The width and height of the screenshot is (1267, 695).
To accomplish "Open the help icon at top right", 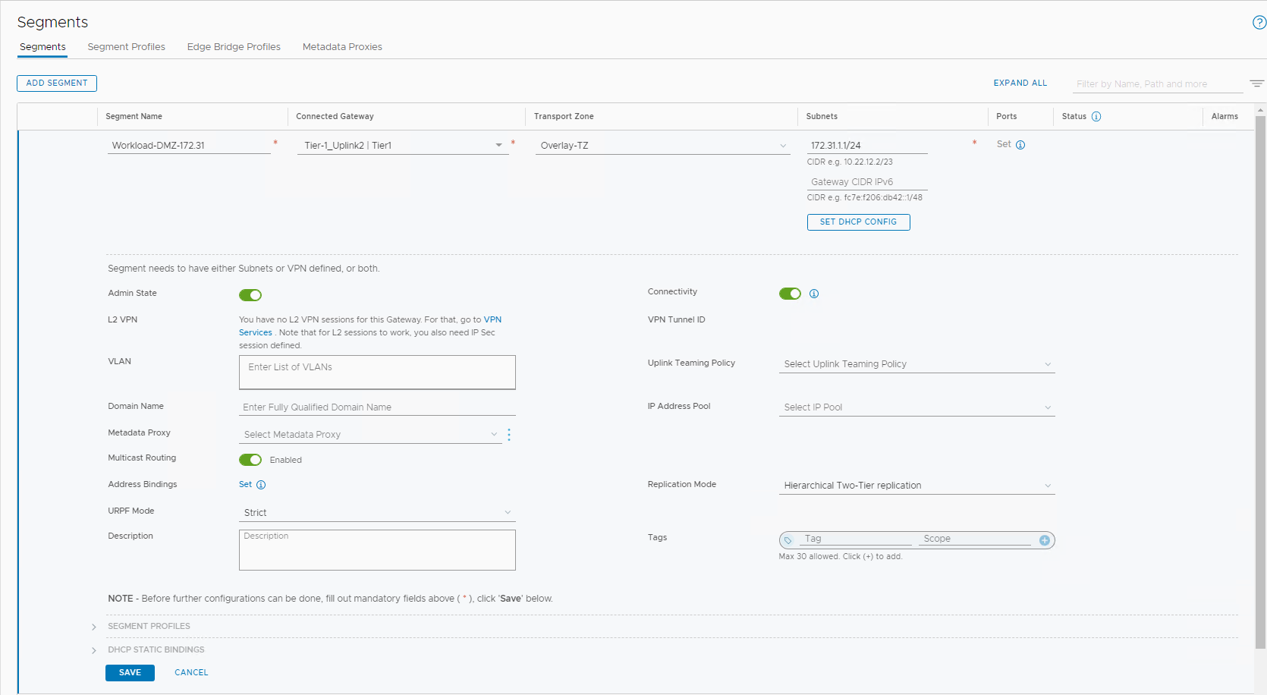I will (1258, 23).
